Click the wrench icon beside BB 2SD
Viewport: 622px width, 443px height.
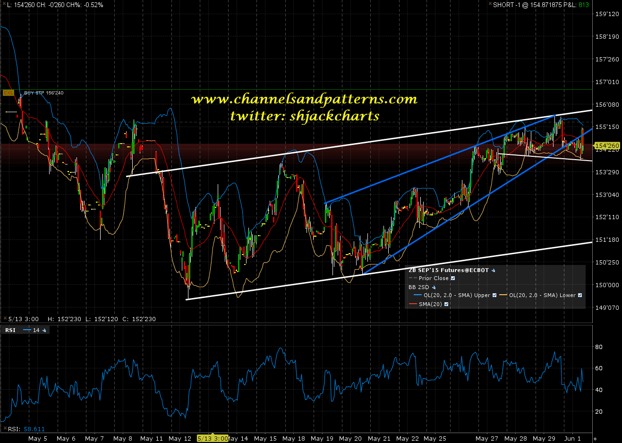[434, 287]
